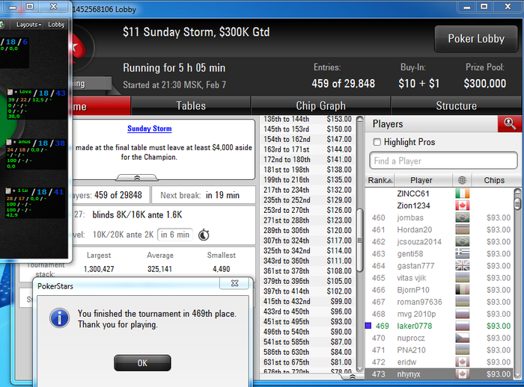Select player laker0778 row
Image resolution: width=524 pixels, height=387 pixels.
point(439,326)
